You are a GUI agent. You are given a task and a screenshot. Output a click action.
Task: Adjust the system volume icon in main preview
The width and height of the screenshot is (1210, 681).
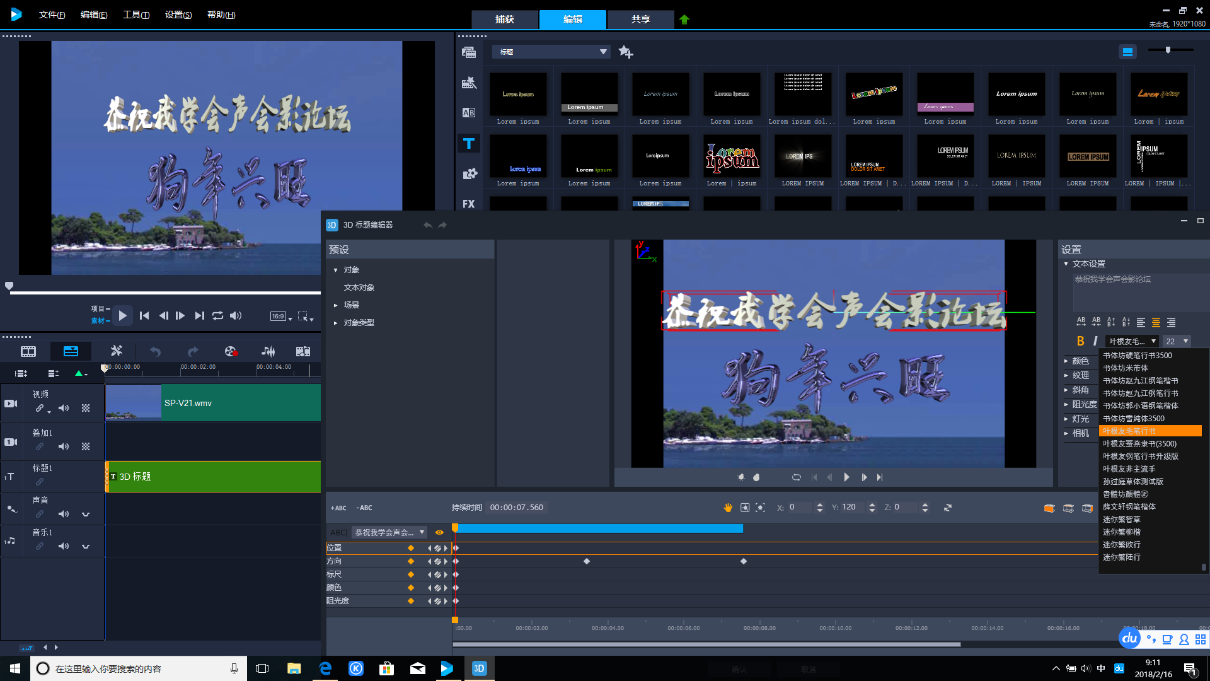(236, 316)
